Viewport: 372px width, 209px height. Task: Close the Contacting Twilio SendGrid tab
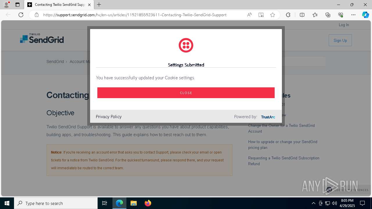click(x=89, y=5)
